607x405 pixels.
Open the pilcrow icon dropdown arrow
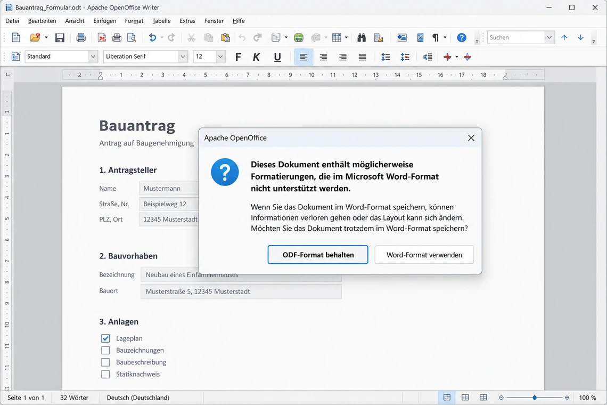click(x=445, y=38)
